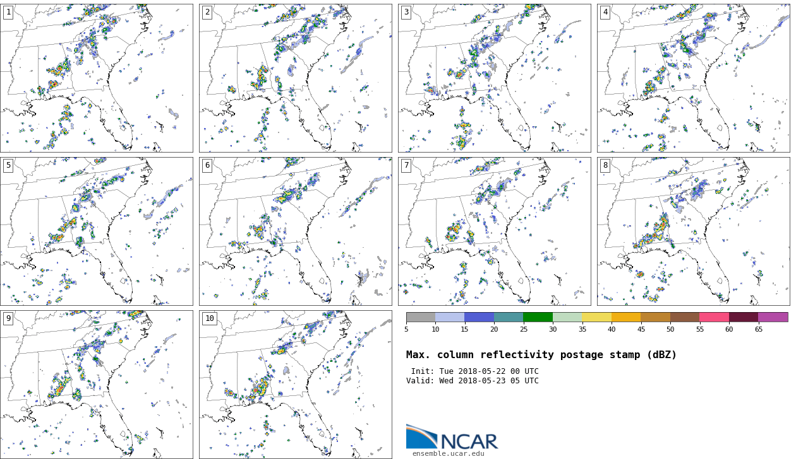
Task: Select ensemble member 9 map panel
Action: (x=97, y=385)
